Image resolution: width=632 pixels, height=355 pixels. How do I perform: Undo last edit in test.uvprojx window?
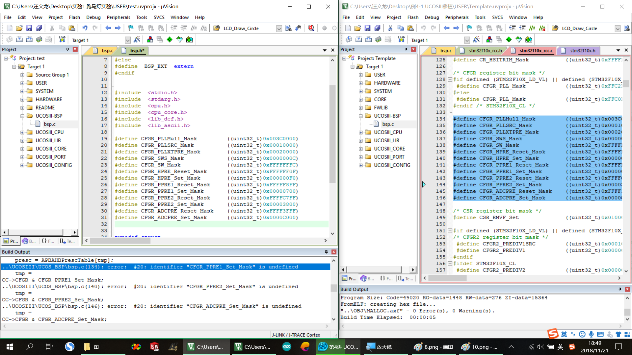click(85, 28)
